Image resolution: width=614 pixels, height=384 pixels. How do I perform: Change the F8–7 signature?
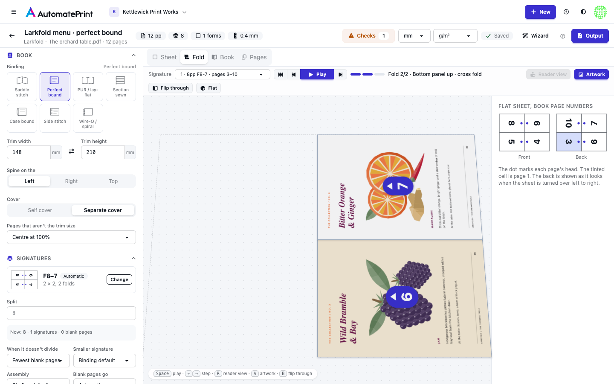coord(119,279)
